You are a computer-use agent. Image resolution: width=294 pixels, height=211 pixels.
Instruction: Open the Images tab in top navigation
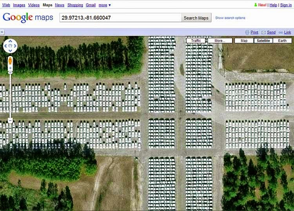(19, 5)
